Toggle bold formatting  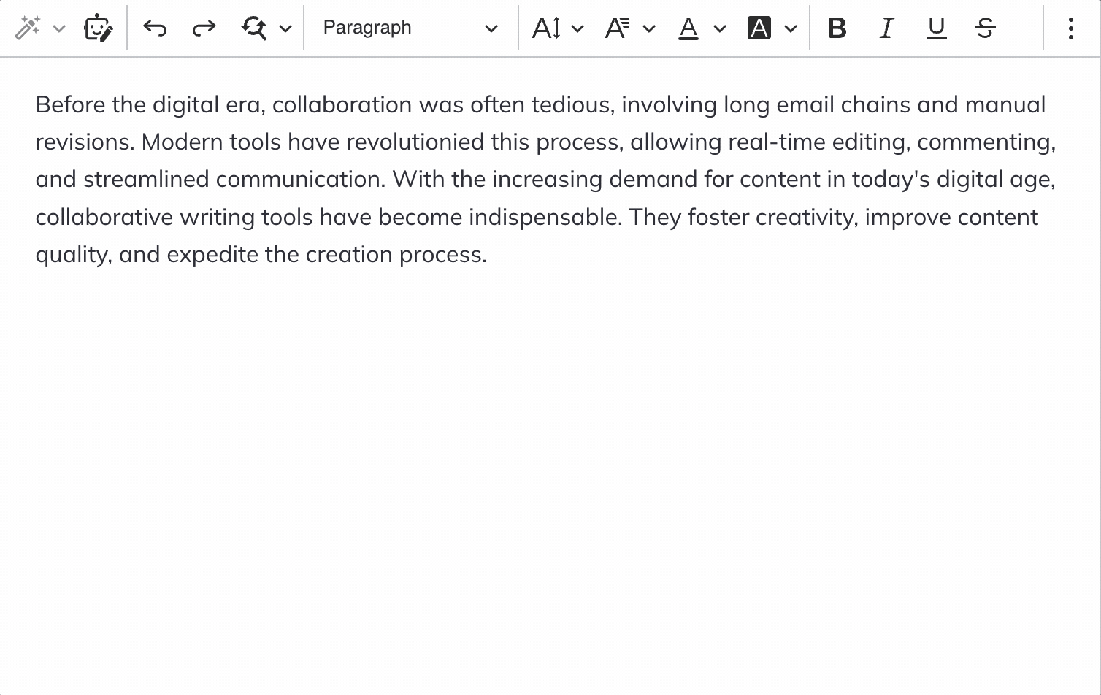837,28
